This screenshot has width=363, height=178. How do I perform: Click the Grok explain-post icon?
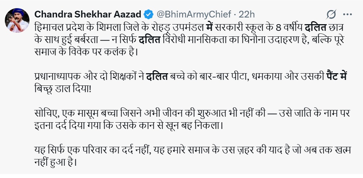pyautogui.click(x=331, y=14)
